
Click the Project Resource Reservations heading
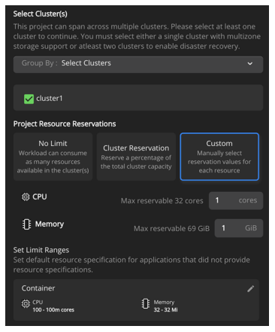(x=65, y=124)
